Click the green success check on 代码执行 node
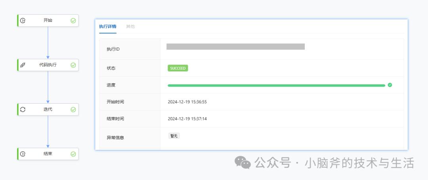 (x=73, y=65)
